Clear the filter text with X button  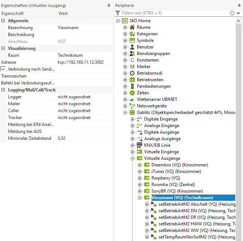pos(232,13)
